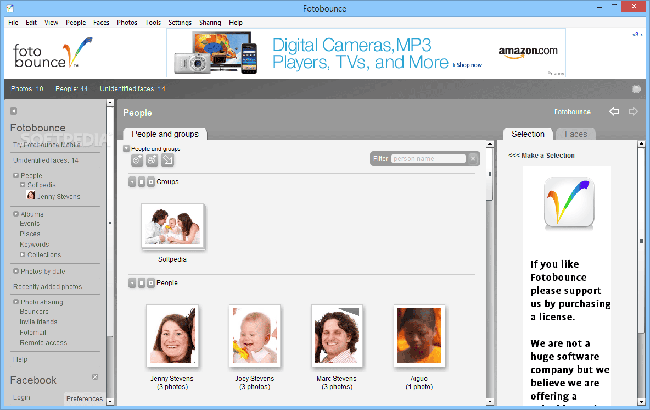
Task: Add a new person using the face-plus icon
Action: pyautogui.click(x=137, y=160)
